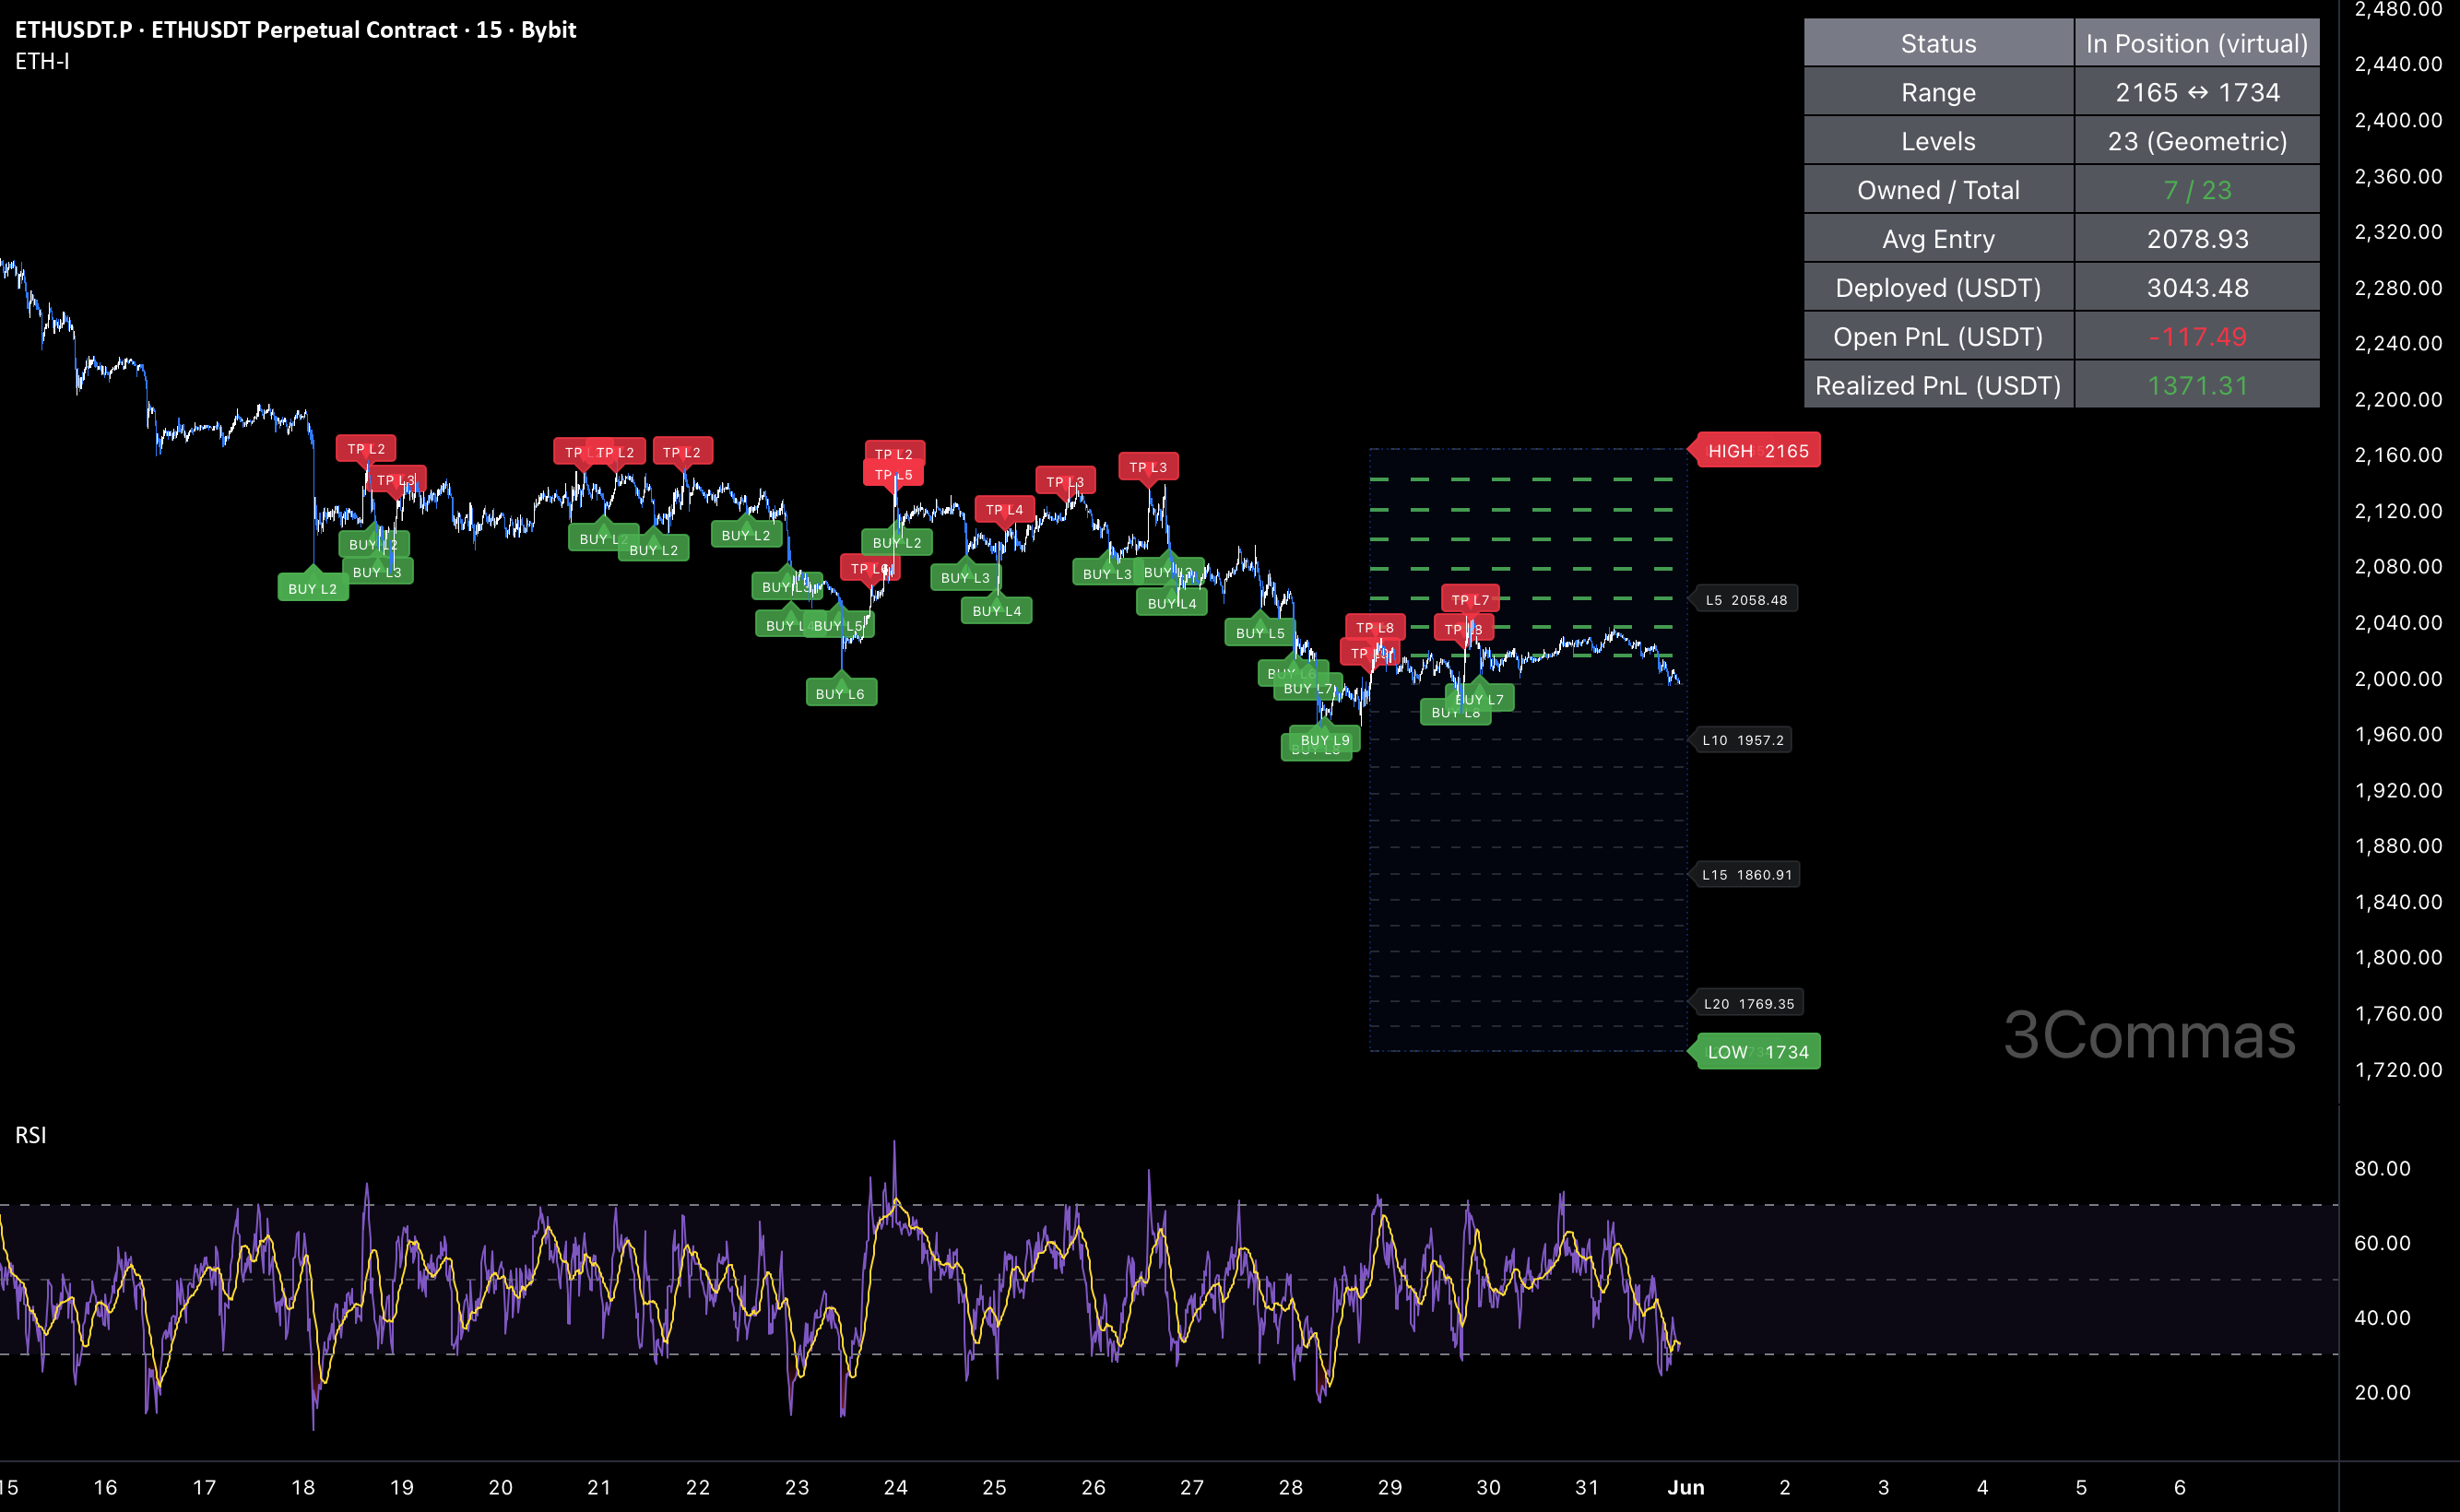
Task: Click the '2165 ↔ 1734' range value
Action: coord(2196,92)
